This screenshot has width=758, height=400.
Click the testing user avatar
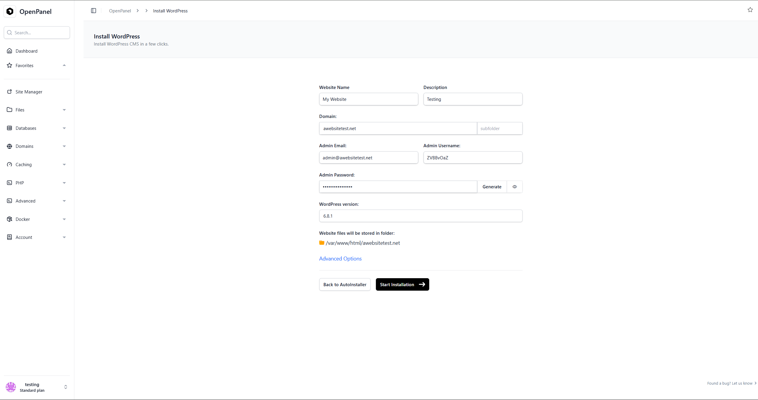[x=11, y=387]
